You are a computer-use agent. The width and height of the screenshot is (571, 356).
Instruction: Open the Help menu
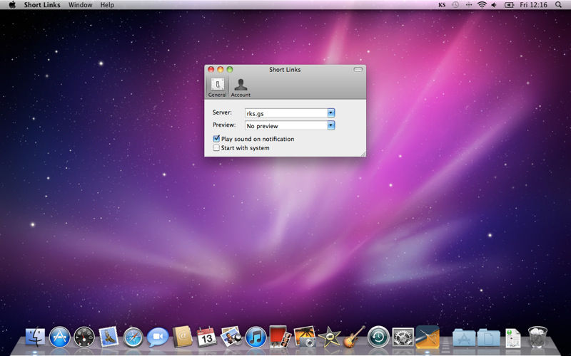click(107, 5)
